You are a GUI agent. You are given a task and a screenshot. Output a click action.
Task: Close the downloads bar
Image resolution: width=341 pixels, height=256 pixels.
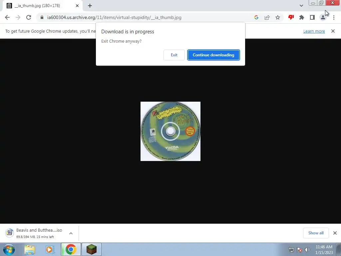pos(335,233)
